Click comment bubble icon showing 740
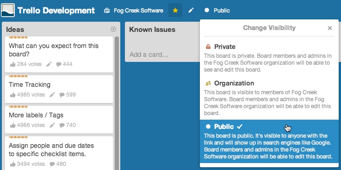 coord(62,125)
